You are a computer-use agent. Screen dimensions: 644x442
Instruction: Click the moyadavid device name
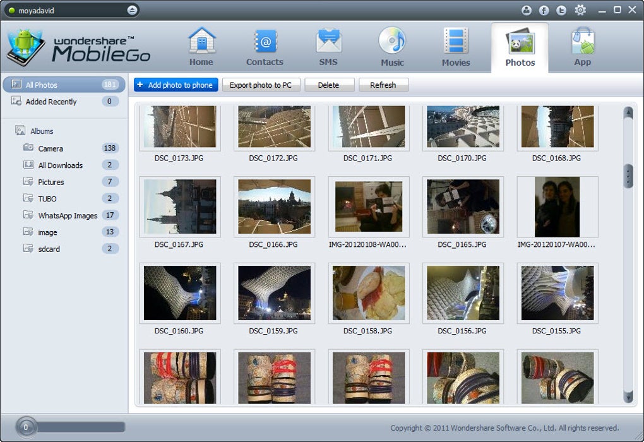click(x=36, y=11)
